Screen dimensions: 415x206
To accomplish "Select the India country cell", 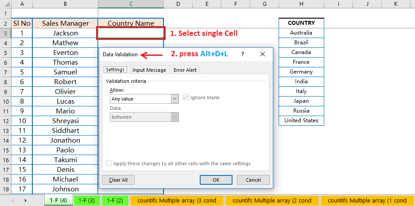I will pos(301,82).
